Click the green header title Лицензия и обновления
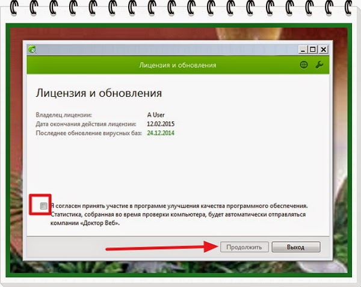Viewport: 361px width, 287px height. [177, 65]
